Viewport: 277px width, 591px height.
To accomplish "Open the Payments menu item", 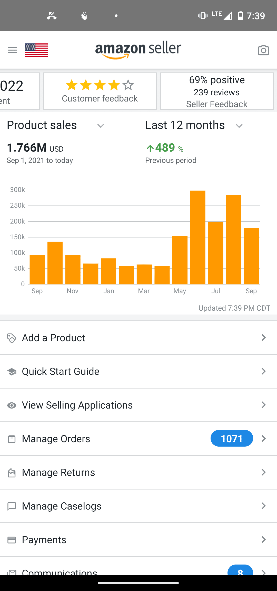I will [x=44, y=540].
